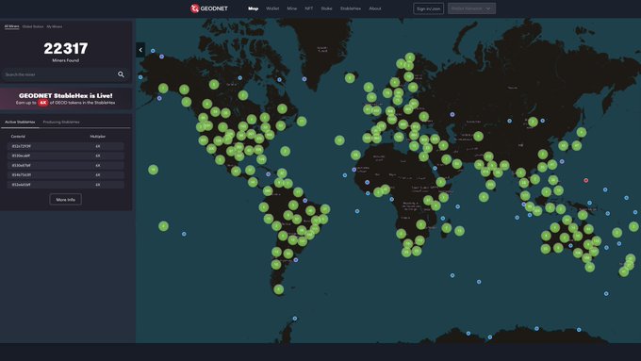This screenshot has width=641, height=361.
Task: Select the westernmost Alaska cluster
Action: pos(163,88)
